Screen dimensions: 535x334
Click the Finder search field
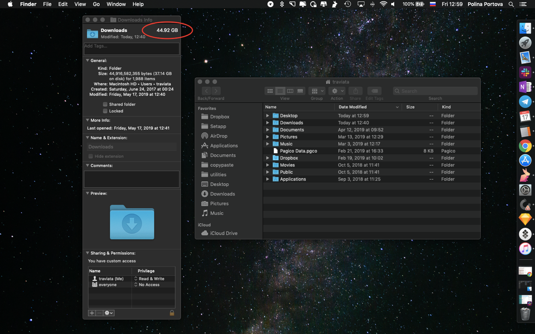click(x=435, y=91)
